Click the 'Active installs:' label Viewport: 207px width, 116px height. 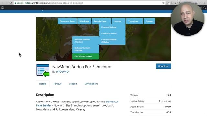(137, 107)
